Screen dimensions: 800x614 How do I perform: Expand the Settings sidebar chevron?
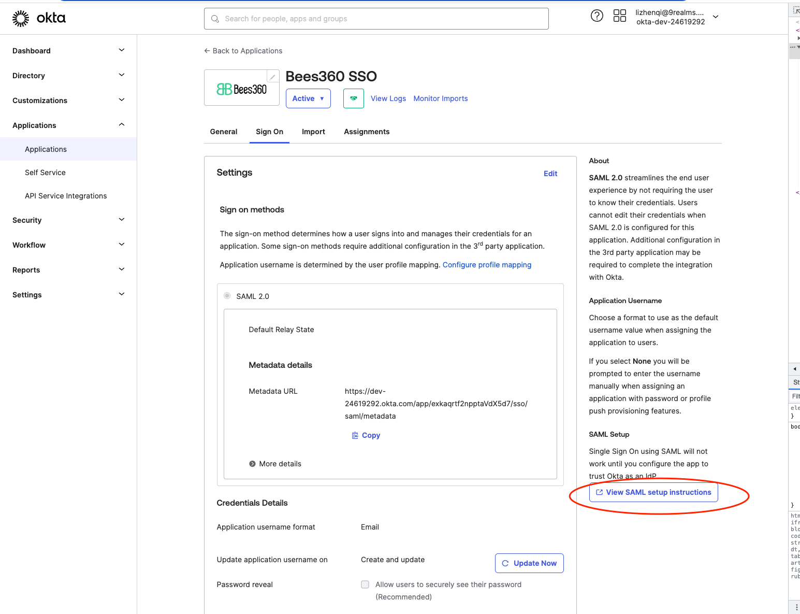(122, 294)
